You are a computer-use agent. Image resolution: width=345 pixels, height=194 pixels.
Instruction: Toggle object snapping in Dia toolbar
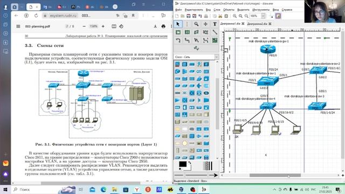click(x=278, y=16)
